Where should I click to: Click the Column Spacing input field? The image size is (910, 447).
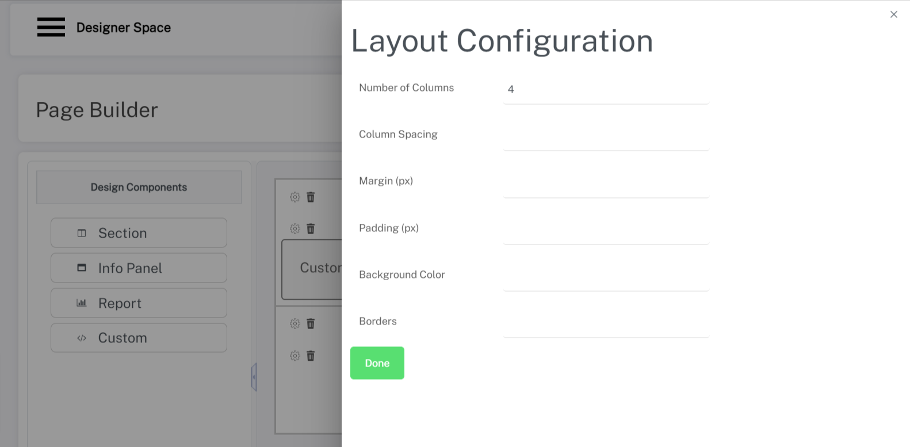click(606, 136)
